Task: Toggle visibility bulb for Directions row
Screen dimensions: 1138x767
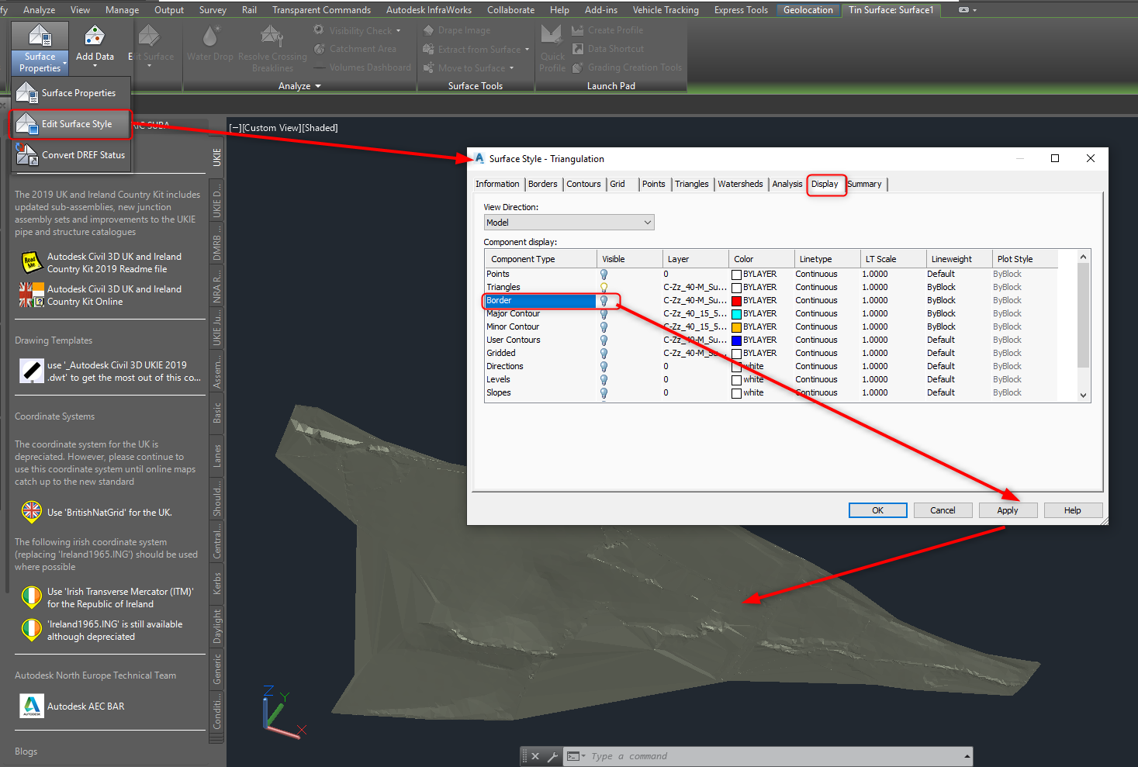Action: coord(604,366)
